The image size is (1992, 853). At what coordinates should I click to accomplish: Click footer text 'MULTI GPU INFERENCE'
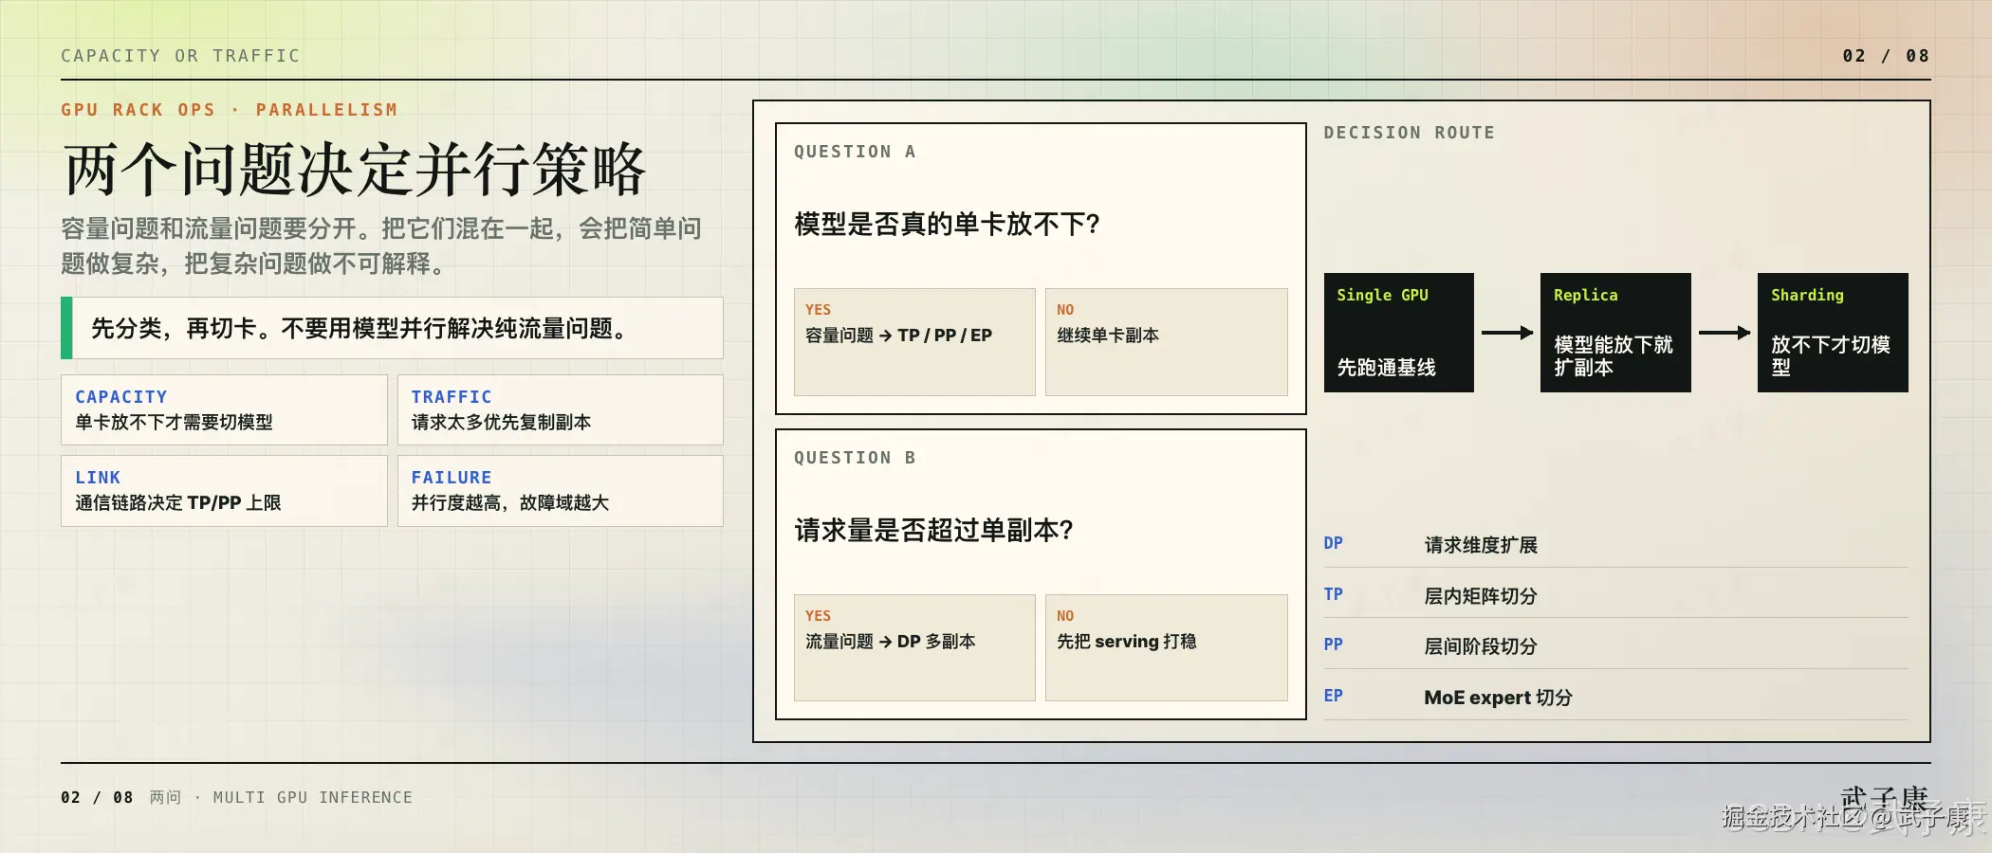(313, 798)
